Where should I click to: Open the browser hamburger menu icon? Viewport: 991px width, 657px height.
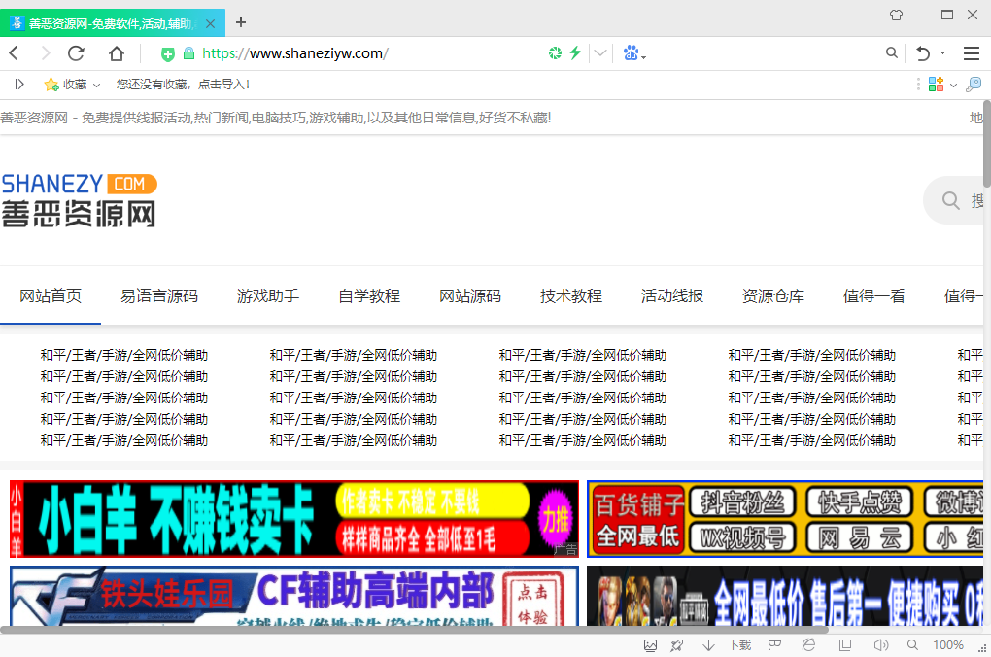point(972,53)
